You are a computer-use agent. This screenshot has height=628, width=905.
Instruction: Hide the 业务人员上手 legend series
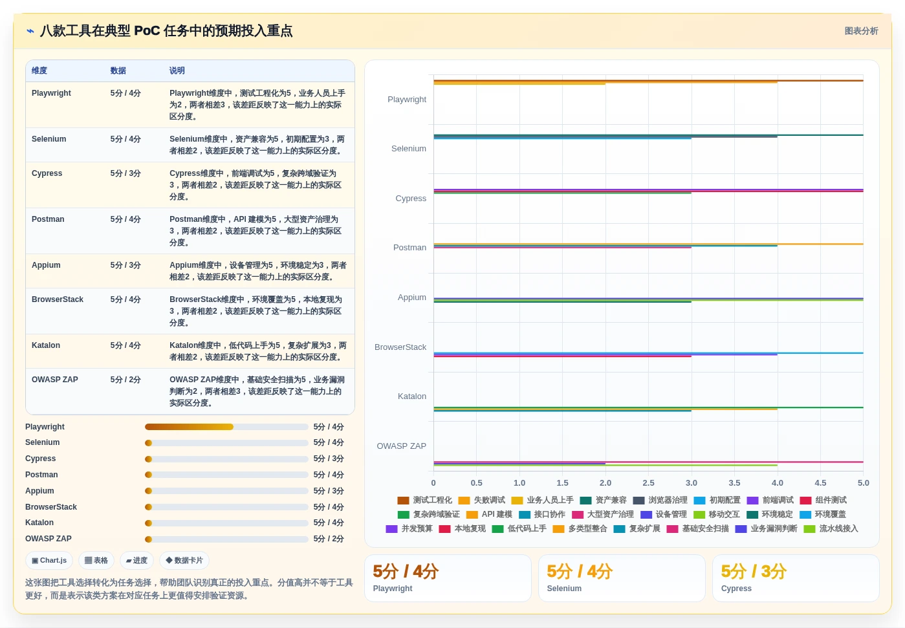point(542,500)
